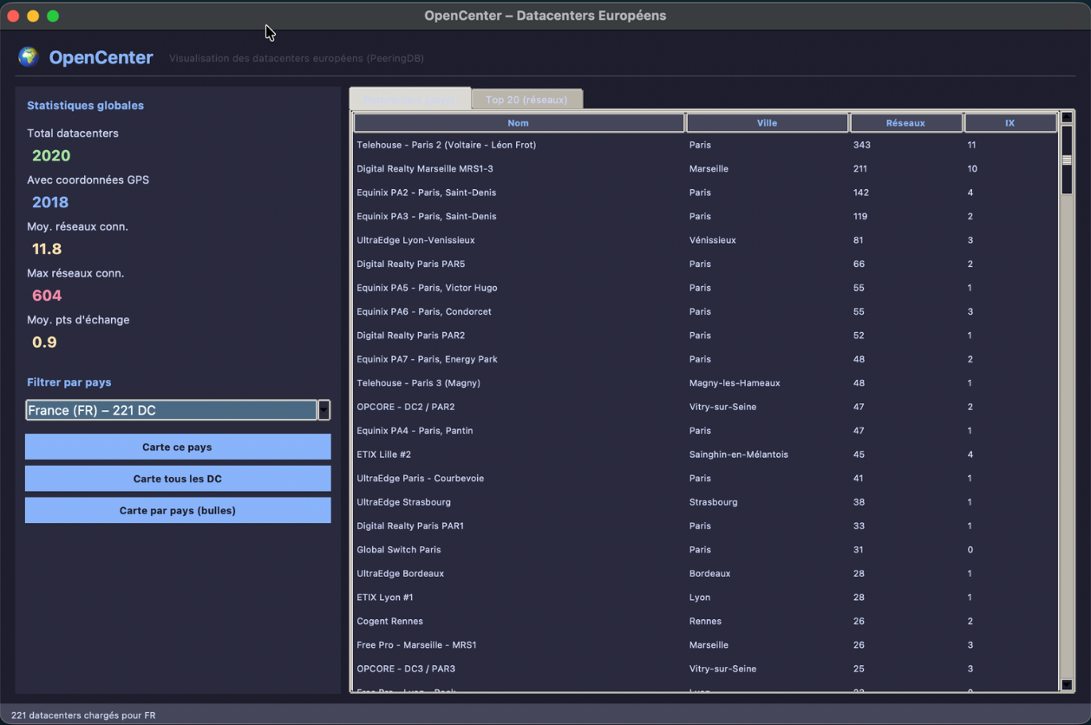Sort table by the Nom column header
The height and width of the screenshot is (725, 1091).
[518, 123]
